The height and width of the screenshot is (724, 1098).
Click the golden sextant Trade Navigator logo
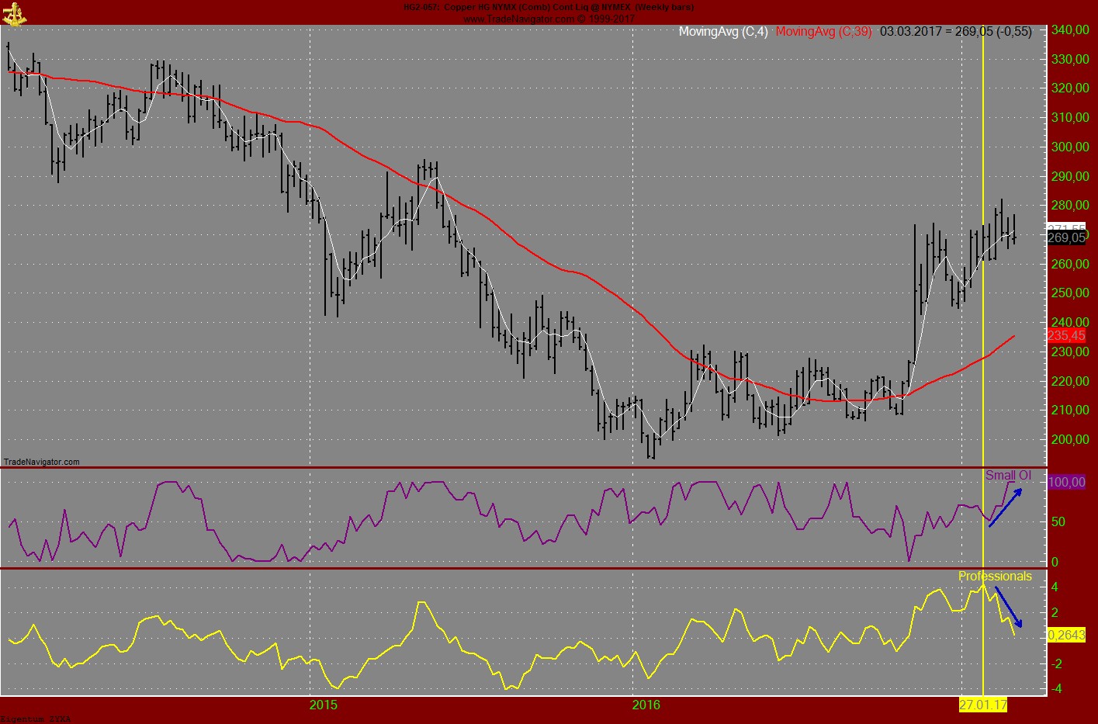16,14
